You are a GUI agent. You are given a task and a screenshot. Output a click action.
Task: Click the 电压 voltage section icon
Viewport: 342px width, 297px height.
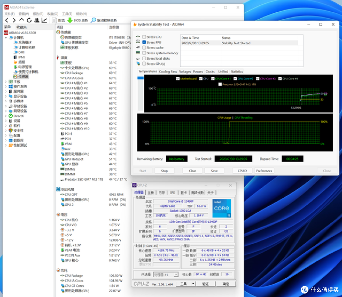tap(58, 215)
